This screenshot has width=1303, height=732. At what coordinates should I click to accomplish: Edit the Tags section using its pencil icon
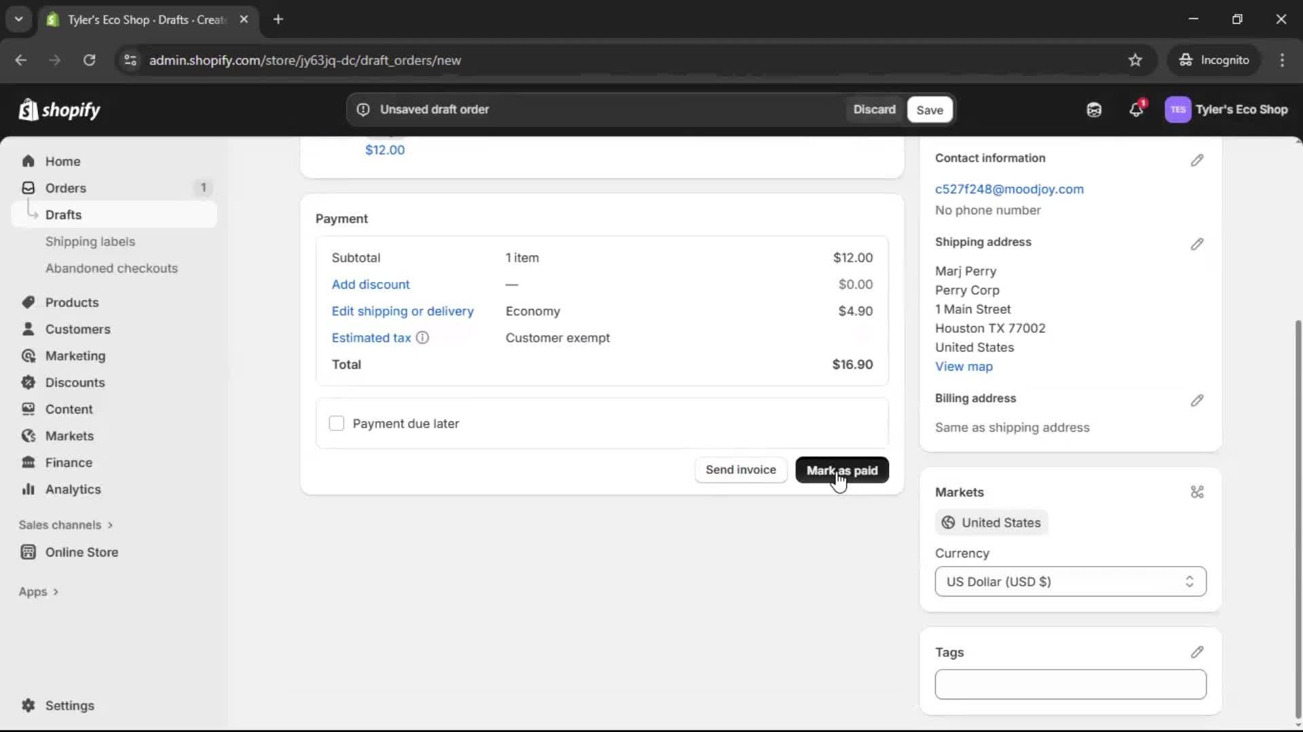click(1197, 652)
